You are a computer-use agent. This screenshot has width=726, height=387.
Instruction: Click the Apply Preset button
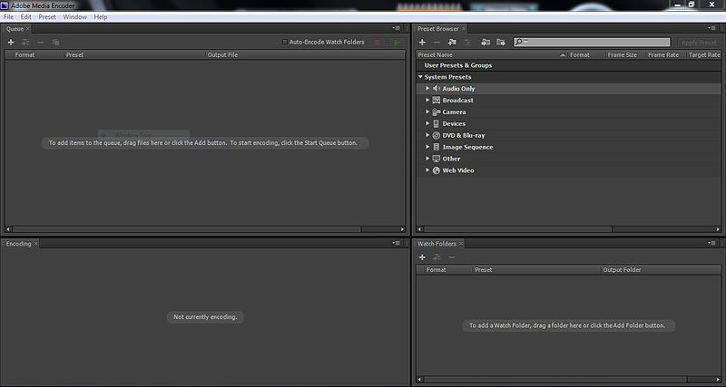click(699, 42)
